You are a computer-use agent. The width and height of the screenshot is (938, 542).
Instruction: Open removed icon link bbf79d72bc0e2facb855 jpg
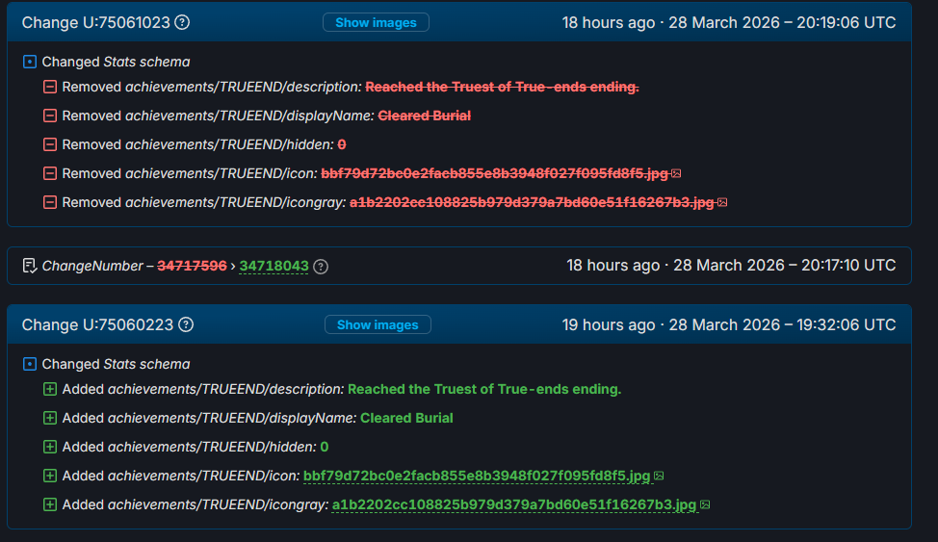[x=495, y=173]
